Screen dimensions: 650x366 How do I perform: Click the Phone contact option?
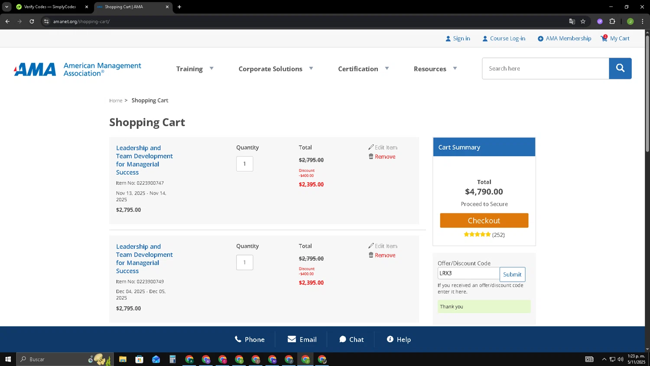(x=250, y=340)
